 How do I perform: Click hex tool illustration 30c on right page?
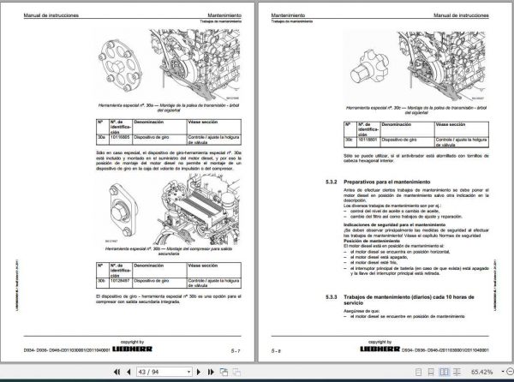369,67
